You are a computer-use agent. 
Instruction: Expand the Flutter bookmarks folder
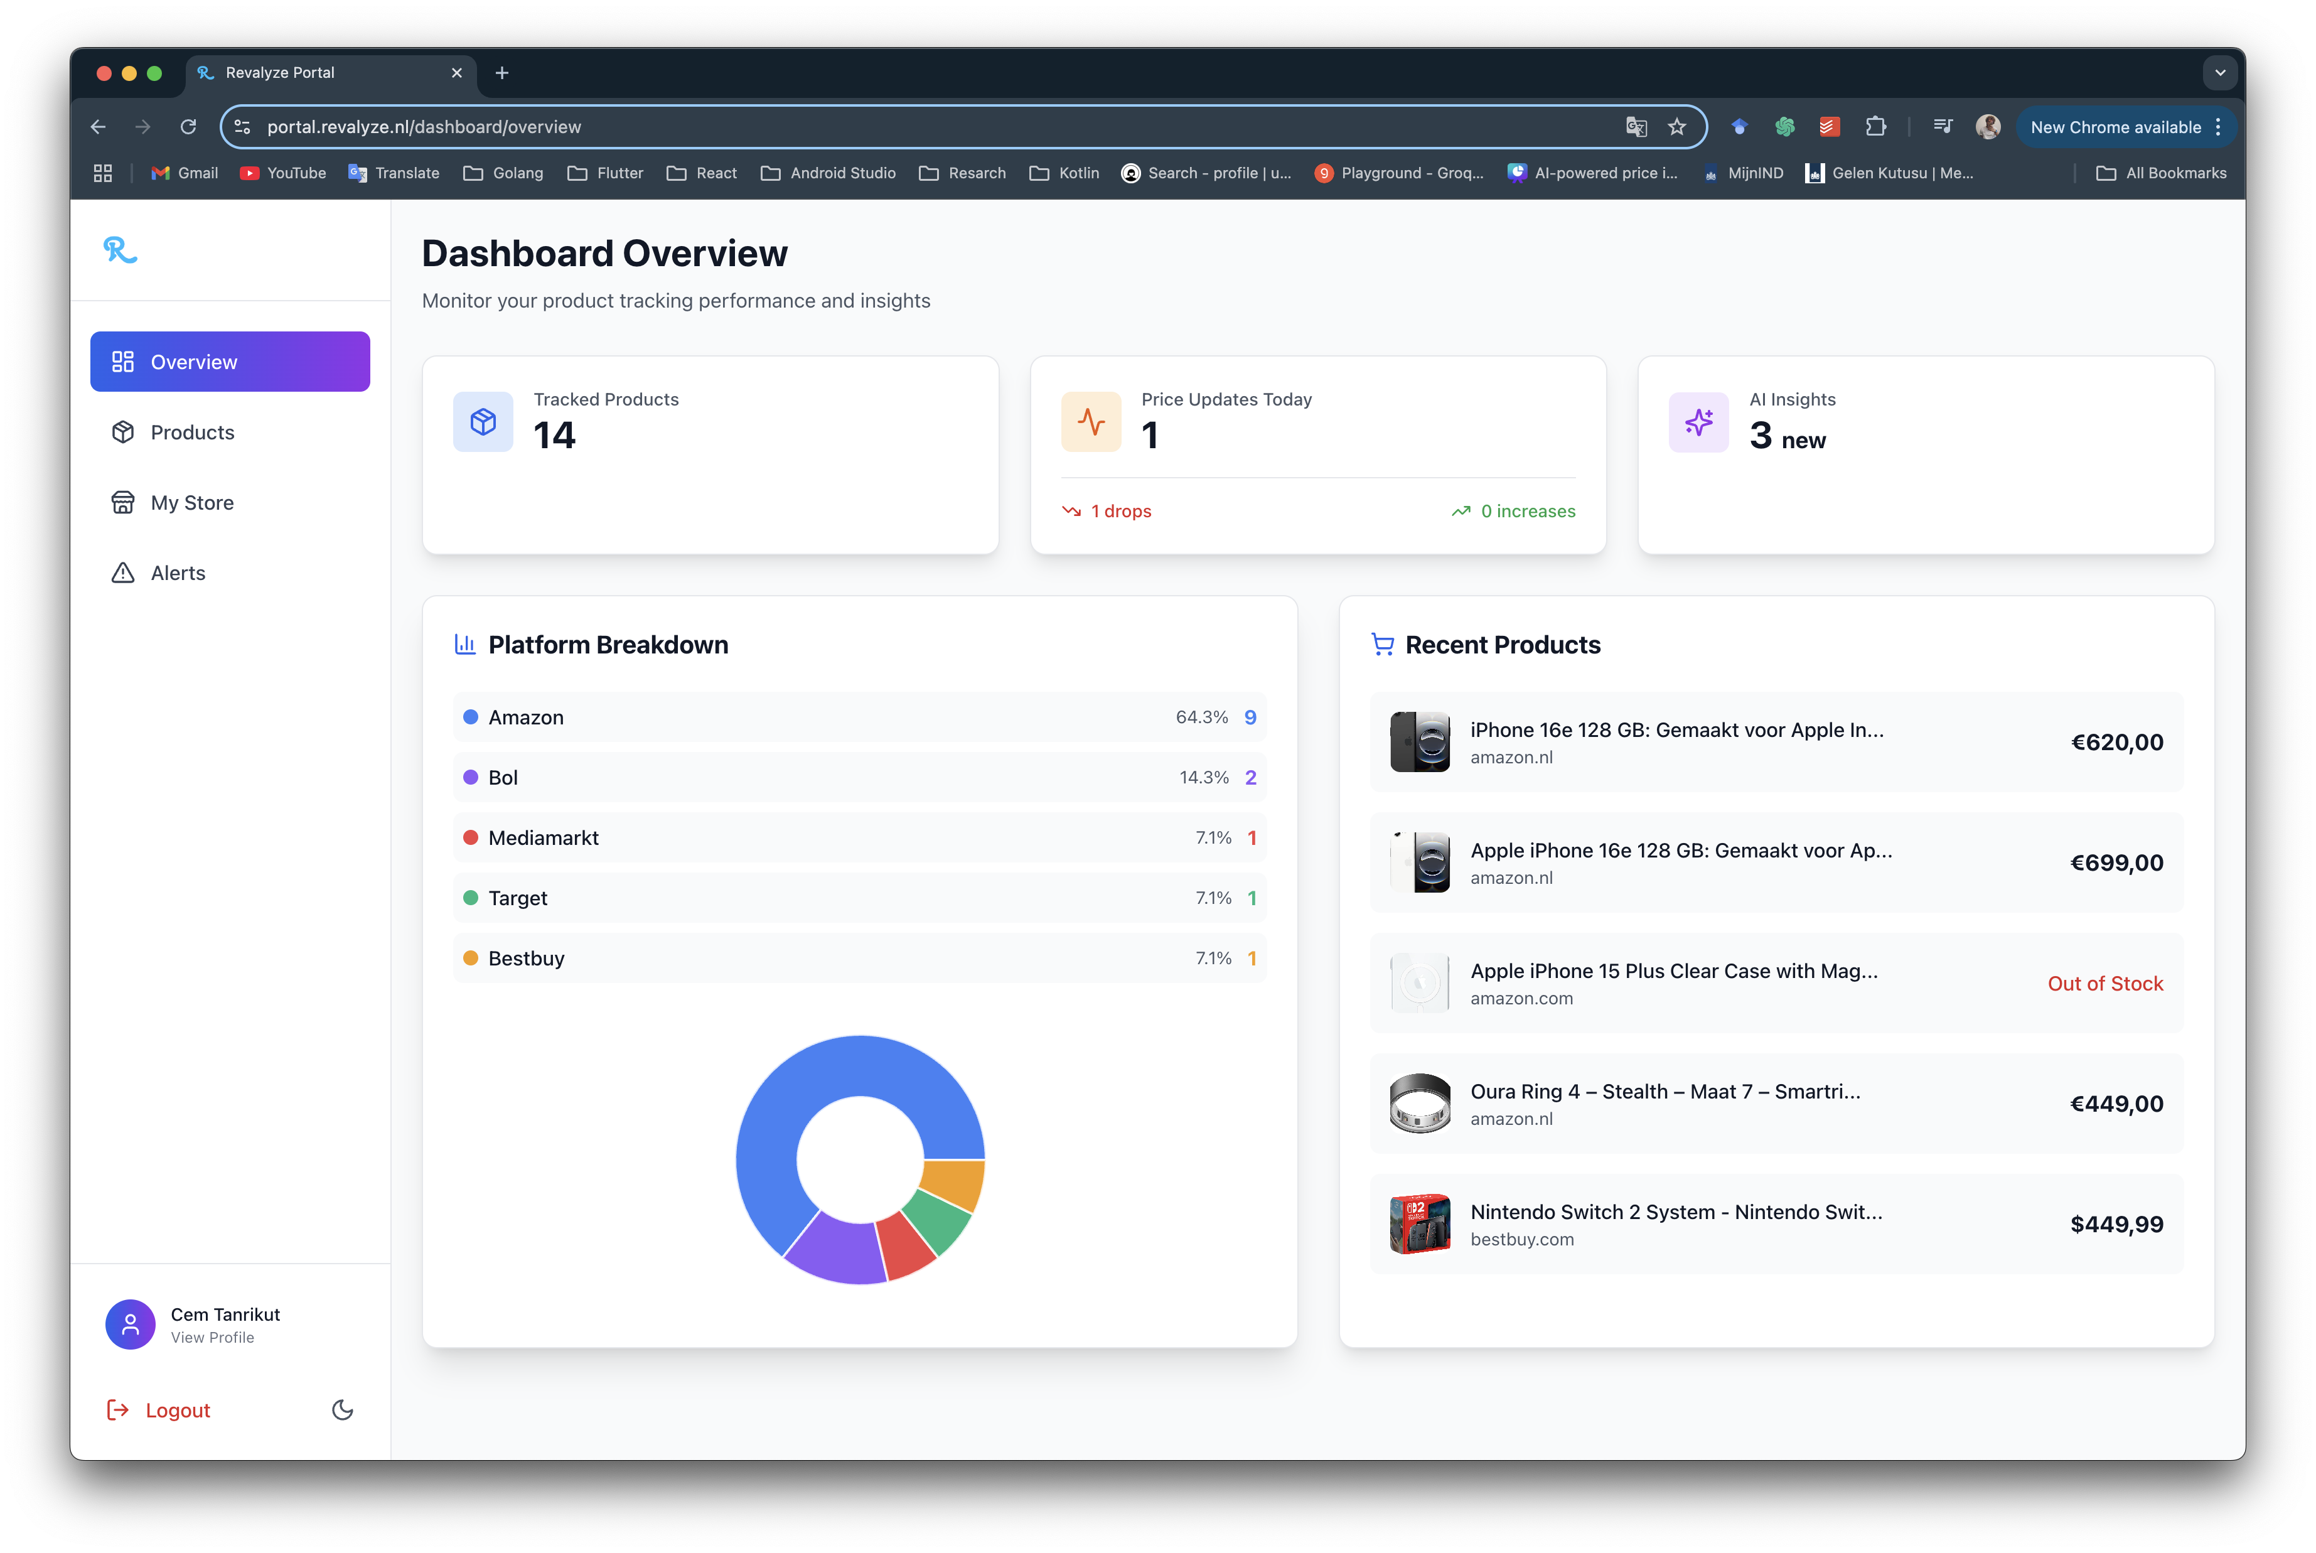click(x=605, y=173)
